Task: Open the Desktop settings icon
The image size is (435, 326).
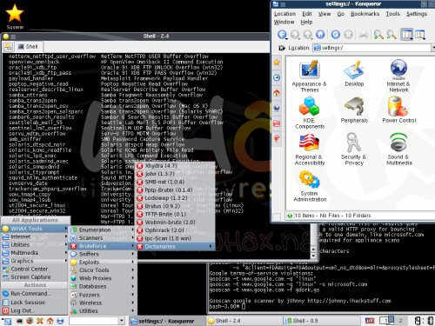Action: (354, 73)
